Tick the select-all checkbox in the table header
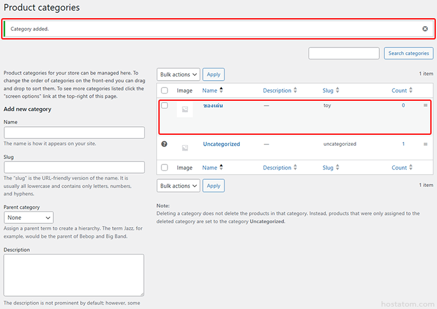This screenshot has height=309, width=437. pyautogui.click(x=164, y=90)
